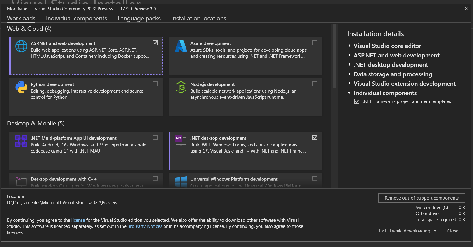
Task: Click the Installation details heading
Action: [375, 34]
